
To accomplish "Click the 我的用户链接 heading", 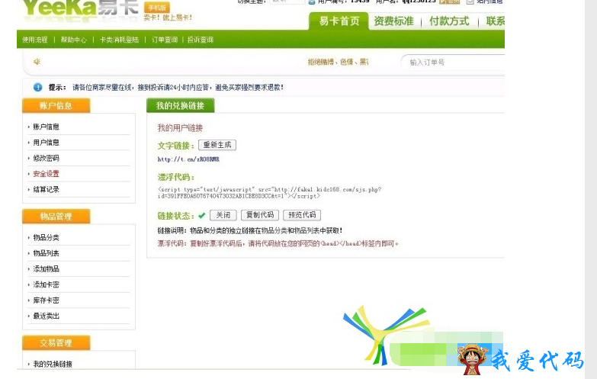I will (180, 127).
